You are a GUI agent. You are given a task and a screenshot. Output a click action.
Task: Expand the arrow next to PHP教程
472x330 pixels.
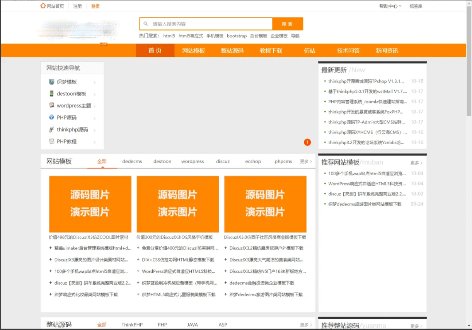pos(94,142)
